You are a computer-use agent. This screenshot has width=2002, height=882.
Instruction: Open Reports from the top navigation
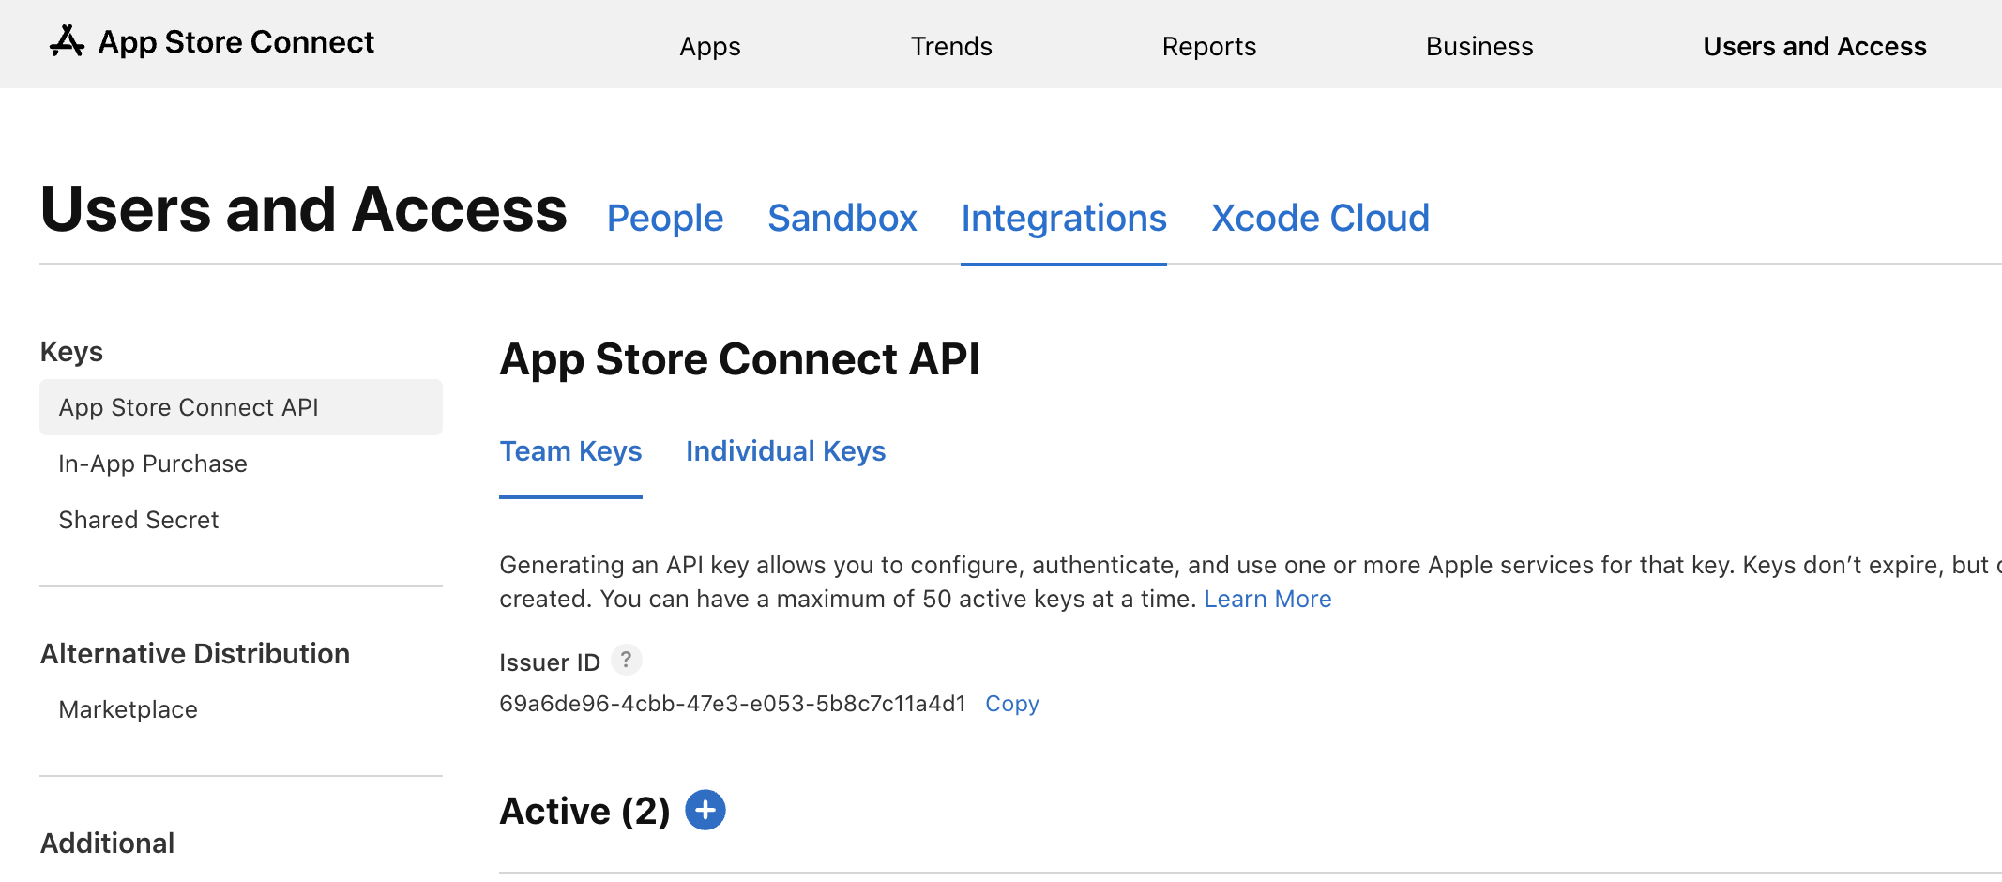tap(1209, 46)
